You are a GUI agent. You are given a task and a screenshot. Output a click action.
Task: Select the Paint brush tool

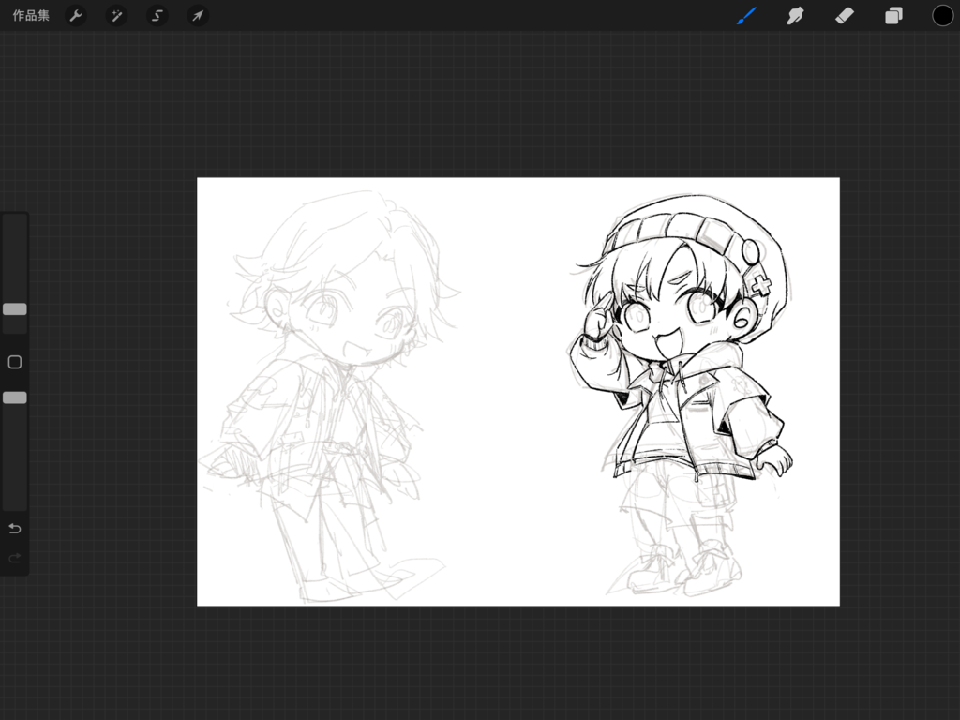click(746, 16)
